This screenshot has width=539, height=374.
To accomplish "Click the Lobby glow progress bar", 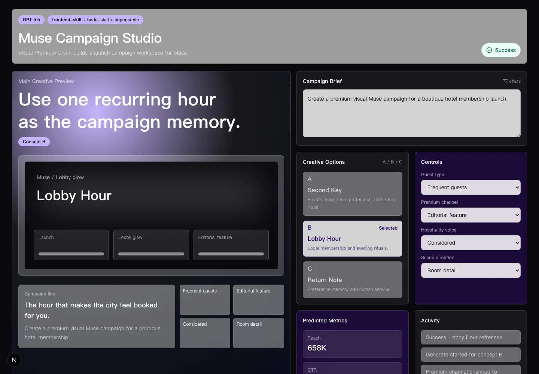I will [151, 254].
